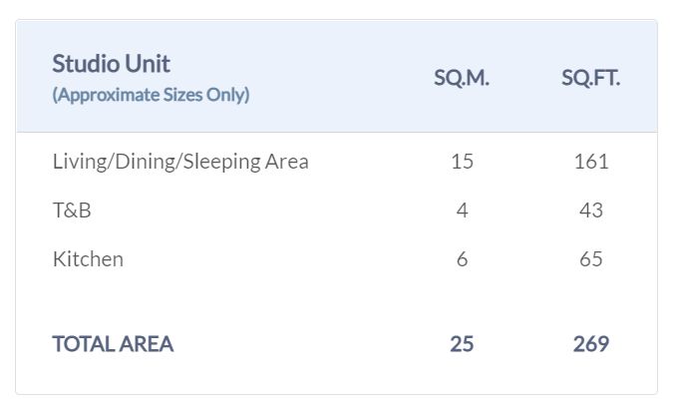Click the blank space between Kitchen label and 6

click(x=289, y=259)
